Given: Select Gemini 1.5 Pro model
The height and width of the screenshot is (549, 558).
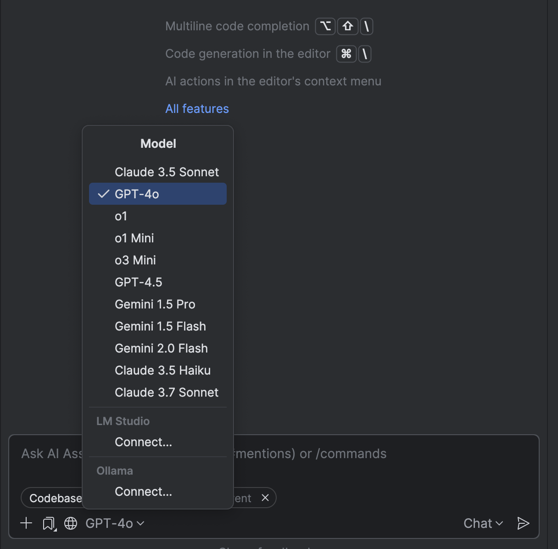Looking at the screenshot, I should pyautogui.click(x=157, y=304).
